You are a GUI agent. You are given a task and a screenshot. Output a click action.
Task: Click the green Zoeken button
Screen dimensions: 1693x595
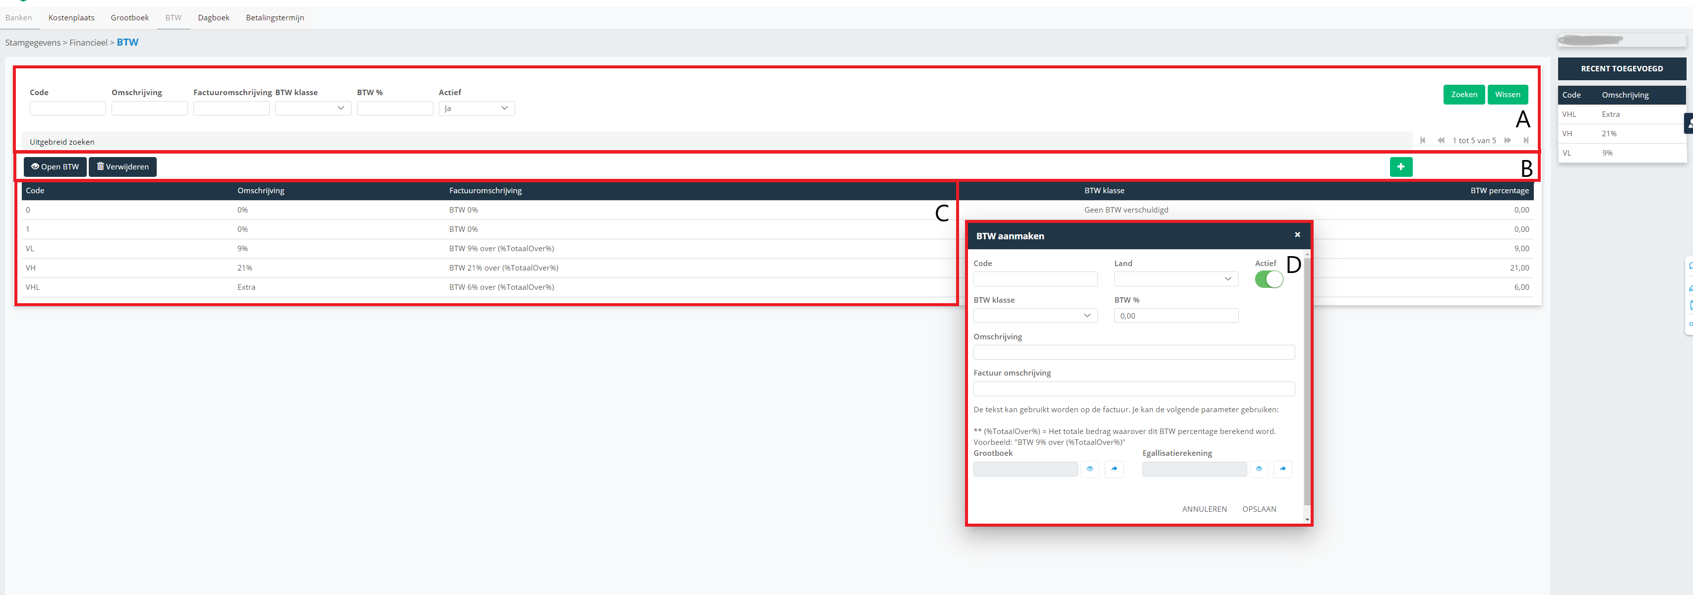tap(1463, 95)
